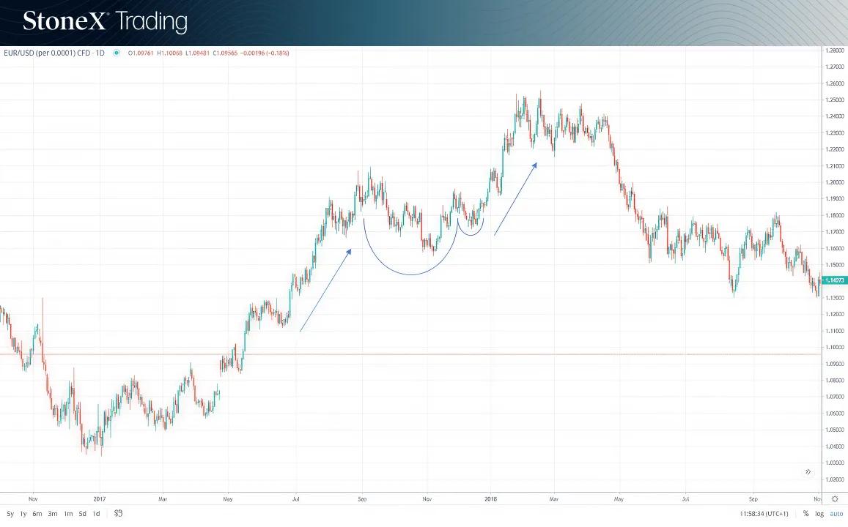Viewport: 848px width, 527px height.
Task: Select the 1d time range
Action: point(96,514)
